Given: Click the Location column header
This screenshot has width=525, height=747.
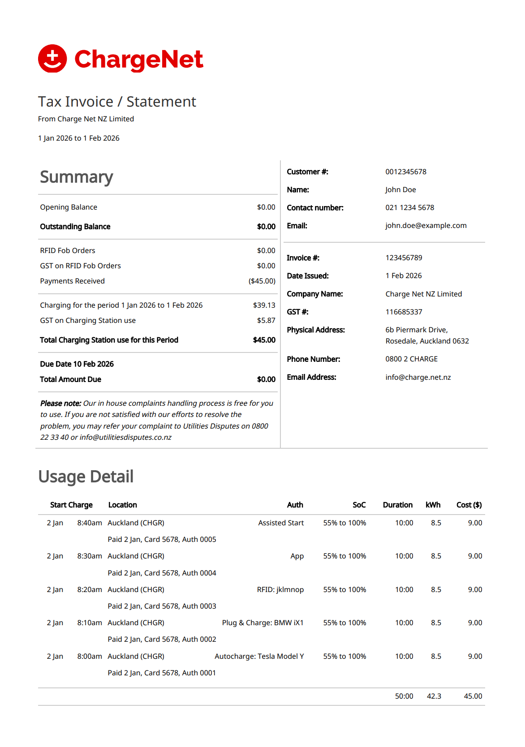Looking at the screenshot, I should [x=122, y=505].
